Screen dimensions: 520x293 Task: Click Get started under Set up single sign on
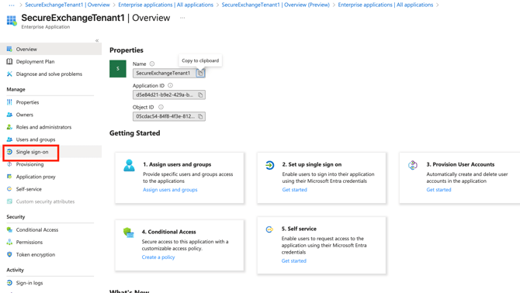(294, 190)
